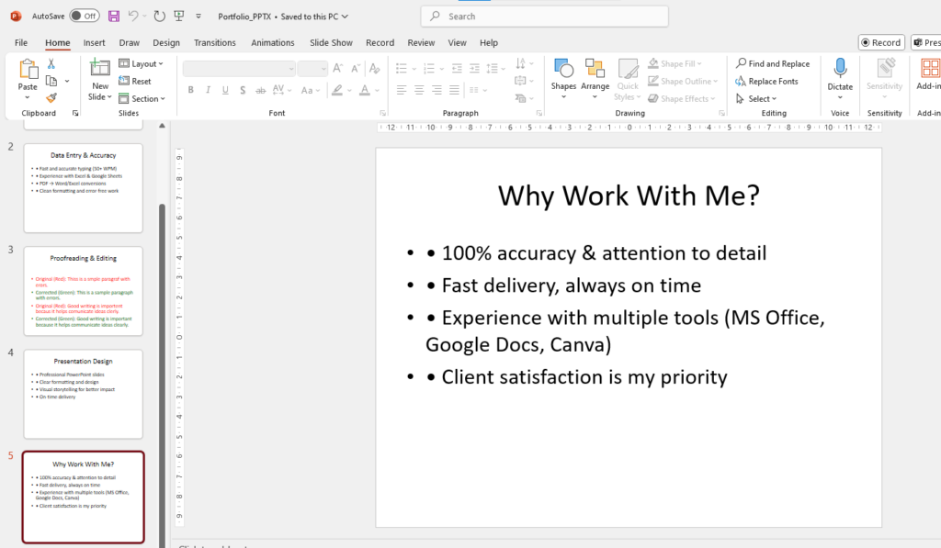The width and height of the screenshot is (941, 548).
Task: Open Customize Quick Access Toolbar dropdown
Action: pyautogui.click(x=198, y=17)
